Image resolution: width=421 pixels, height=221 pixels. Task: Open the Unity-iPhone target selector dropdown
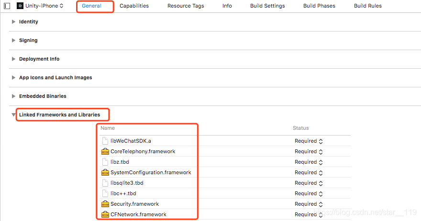44,6
